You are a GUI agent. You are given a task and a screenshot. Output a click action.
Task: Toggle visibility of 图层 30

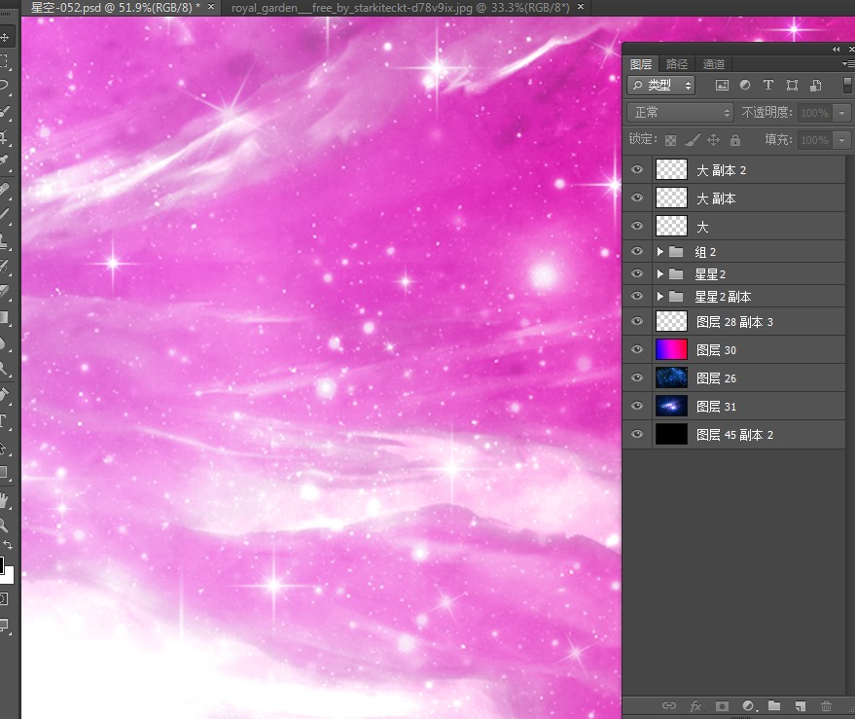point(637,349)
